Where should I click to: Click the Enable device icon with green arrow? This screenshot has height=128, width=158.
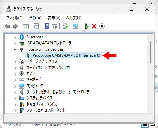[x=87, y=26]
